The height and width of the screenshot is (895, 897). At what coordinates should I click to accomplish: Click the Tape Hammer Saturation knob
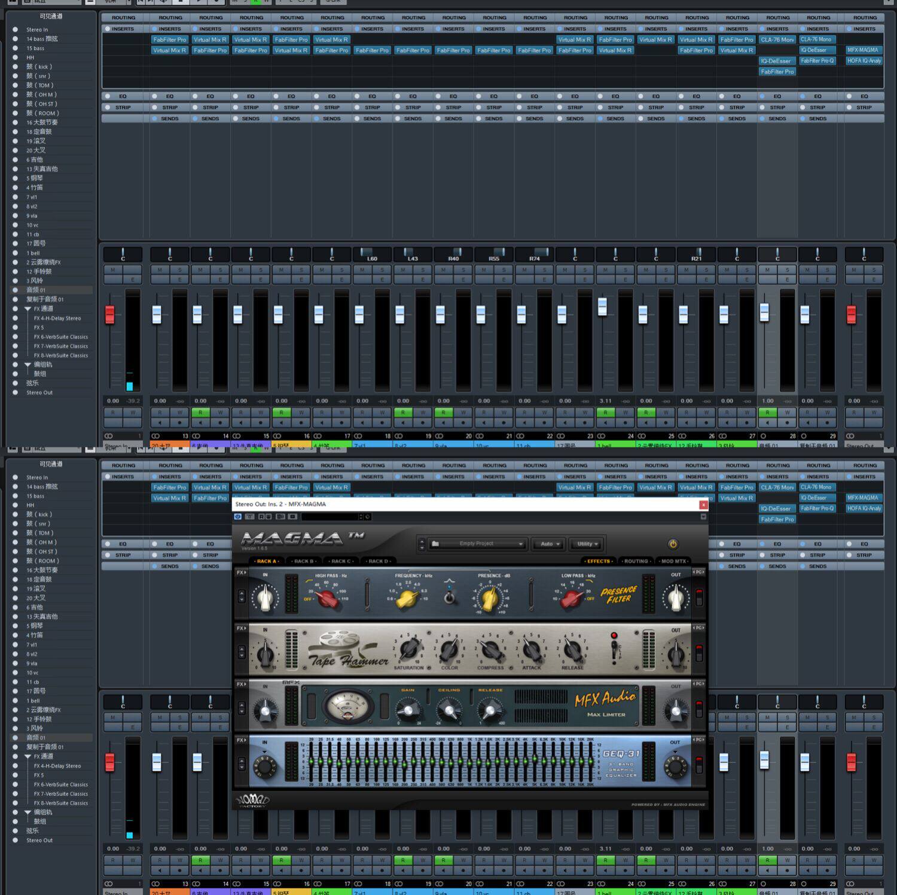click(409, 651)
